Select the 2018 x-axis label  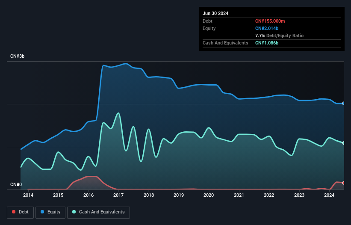pos(149,195)
